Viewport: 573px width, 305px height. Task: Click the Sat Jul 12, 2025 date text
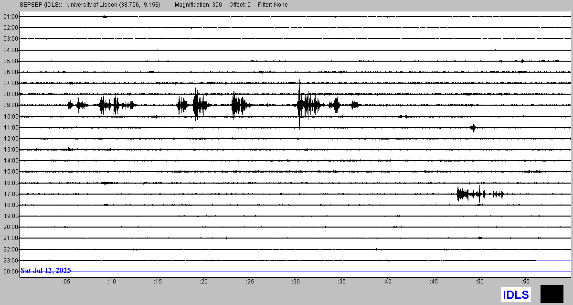click(46, 271)
